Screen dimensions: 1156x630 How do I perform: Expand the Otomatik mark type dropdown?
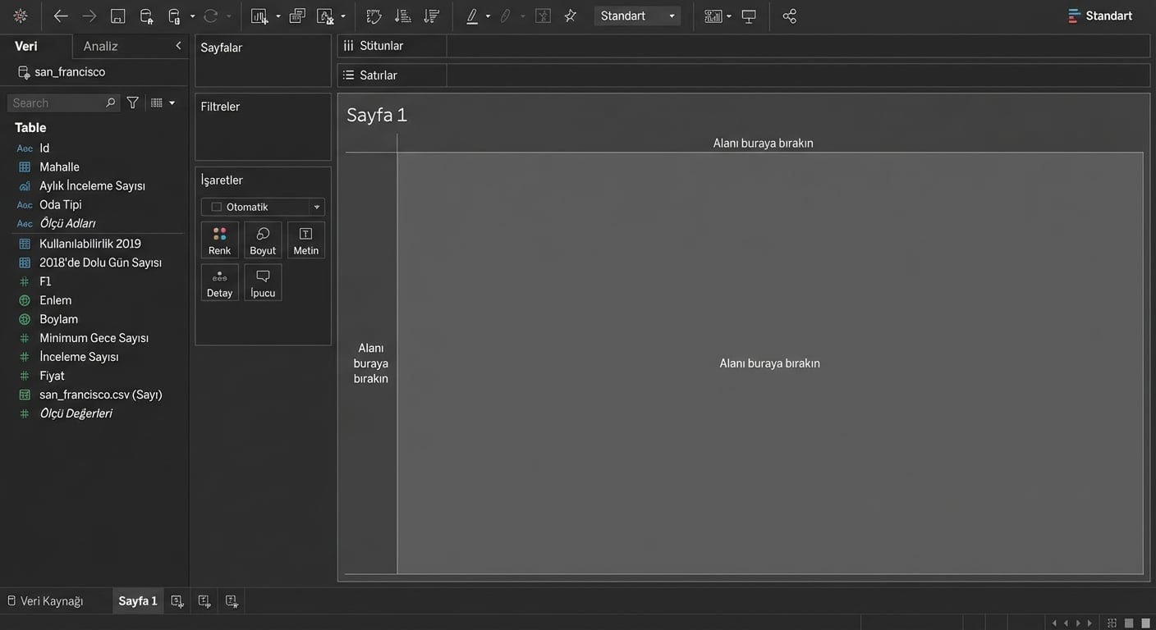(x=263, y=207)
